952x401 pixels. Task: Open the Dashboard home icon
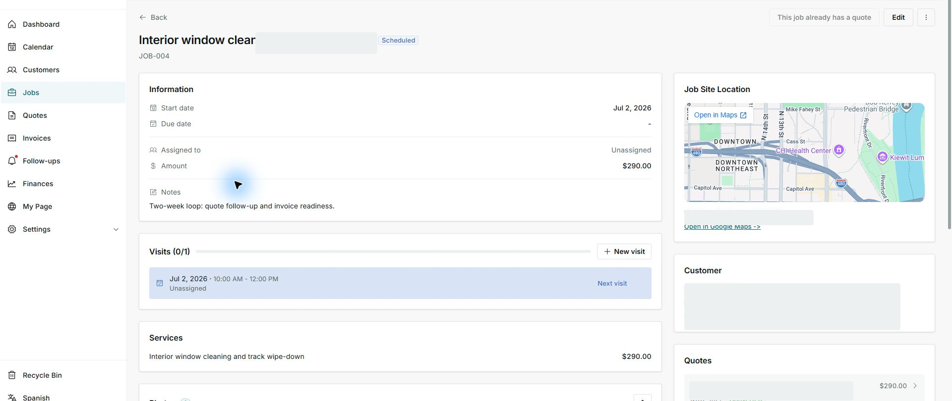tap(12, 24)
